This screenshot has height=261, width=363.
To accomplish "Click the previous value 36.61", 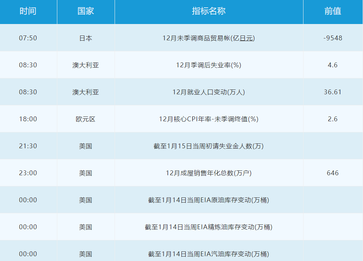I will pyautogui.click(x=333, y=92).
